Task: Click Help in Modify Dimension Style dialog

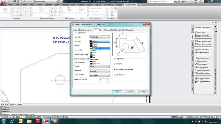Action: pyautogui.click(x=143, y=92)
